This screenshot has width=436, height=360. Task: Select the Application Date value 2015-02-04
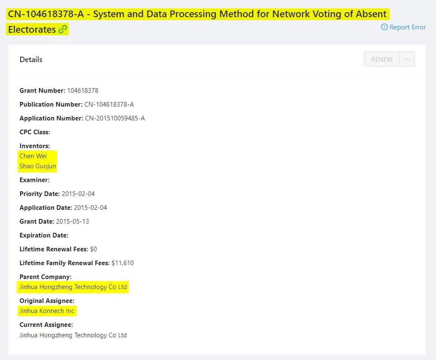(x=91, y=208)
